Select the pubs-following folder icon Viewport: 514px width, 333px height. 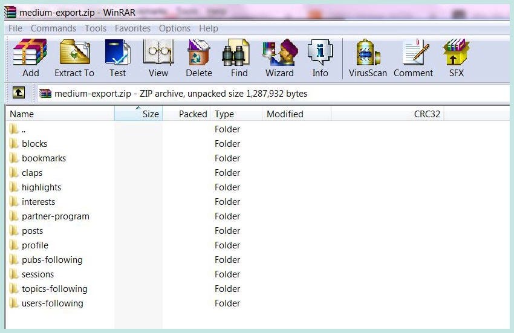(14, 260)
